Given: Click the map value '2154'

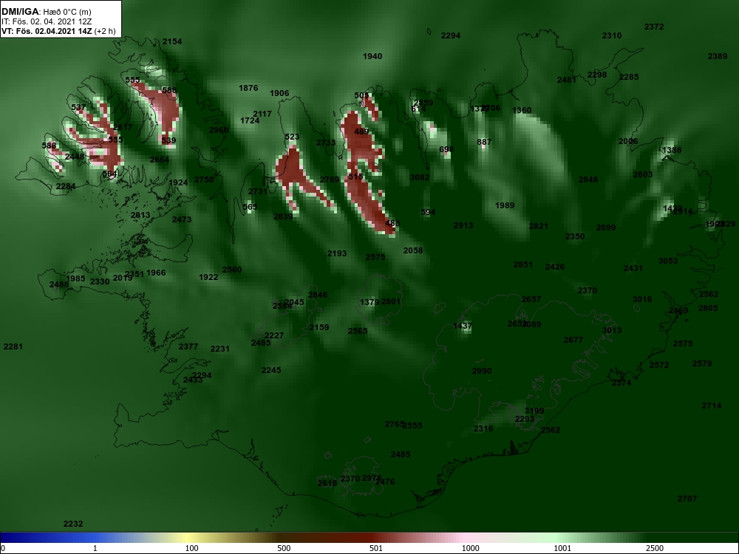Looking at the screenshot, I should click(x=172, y=41).
